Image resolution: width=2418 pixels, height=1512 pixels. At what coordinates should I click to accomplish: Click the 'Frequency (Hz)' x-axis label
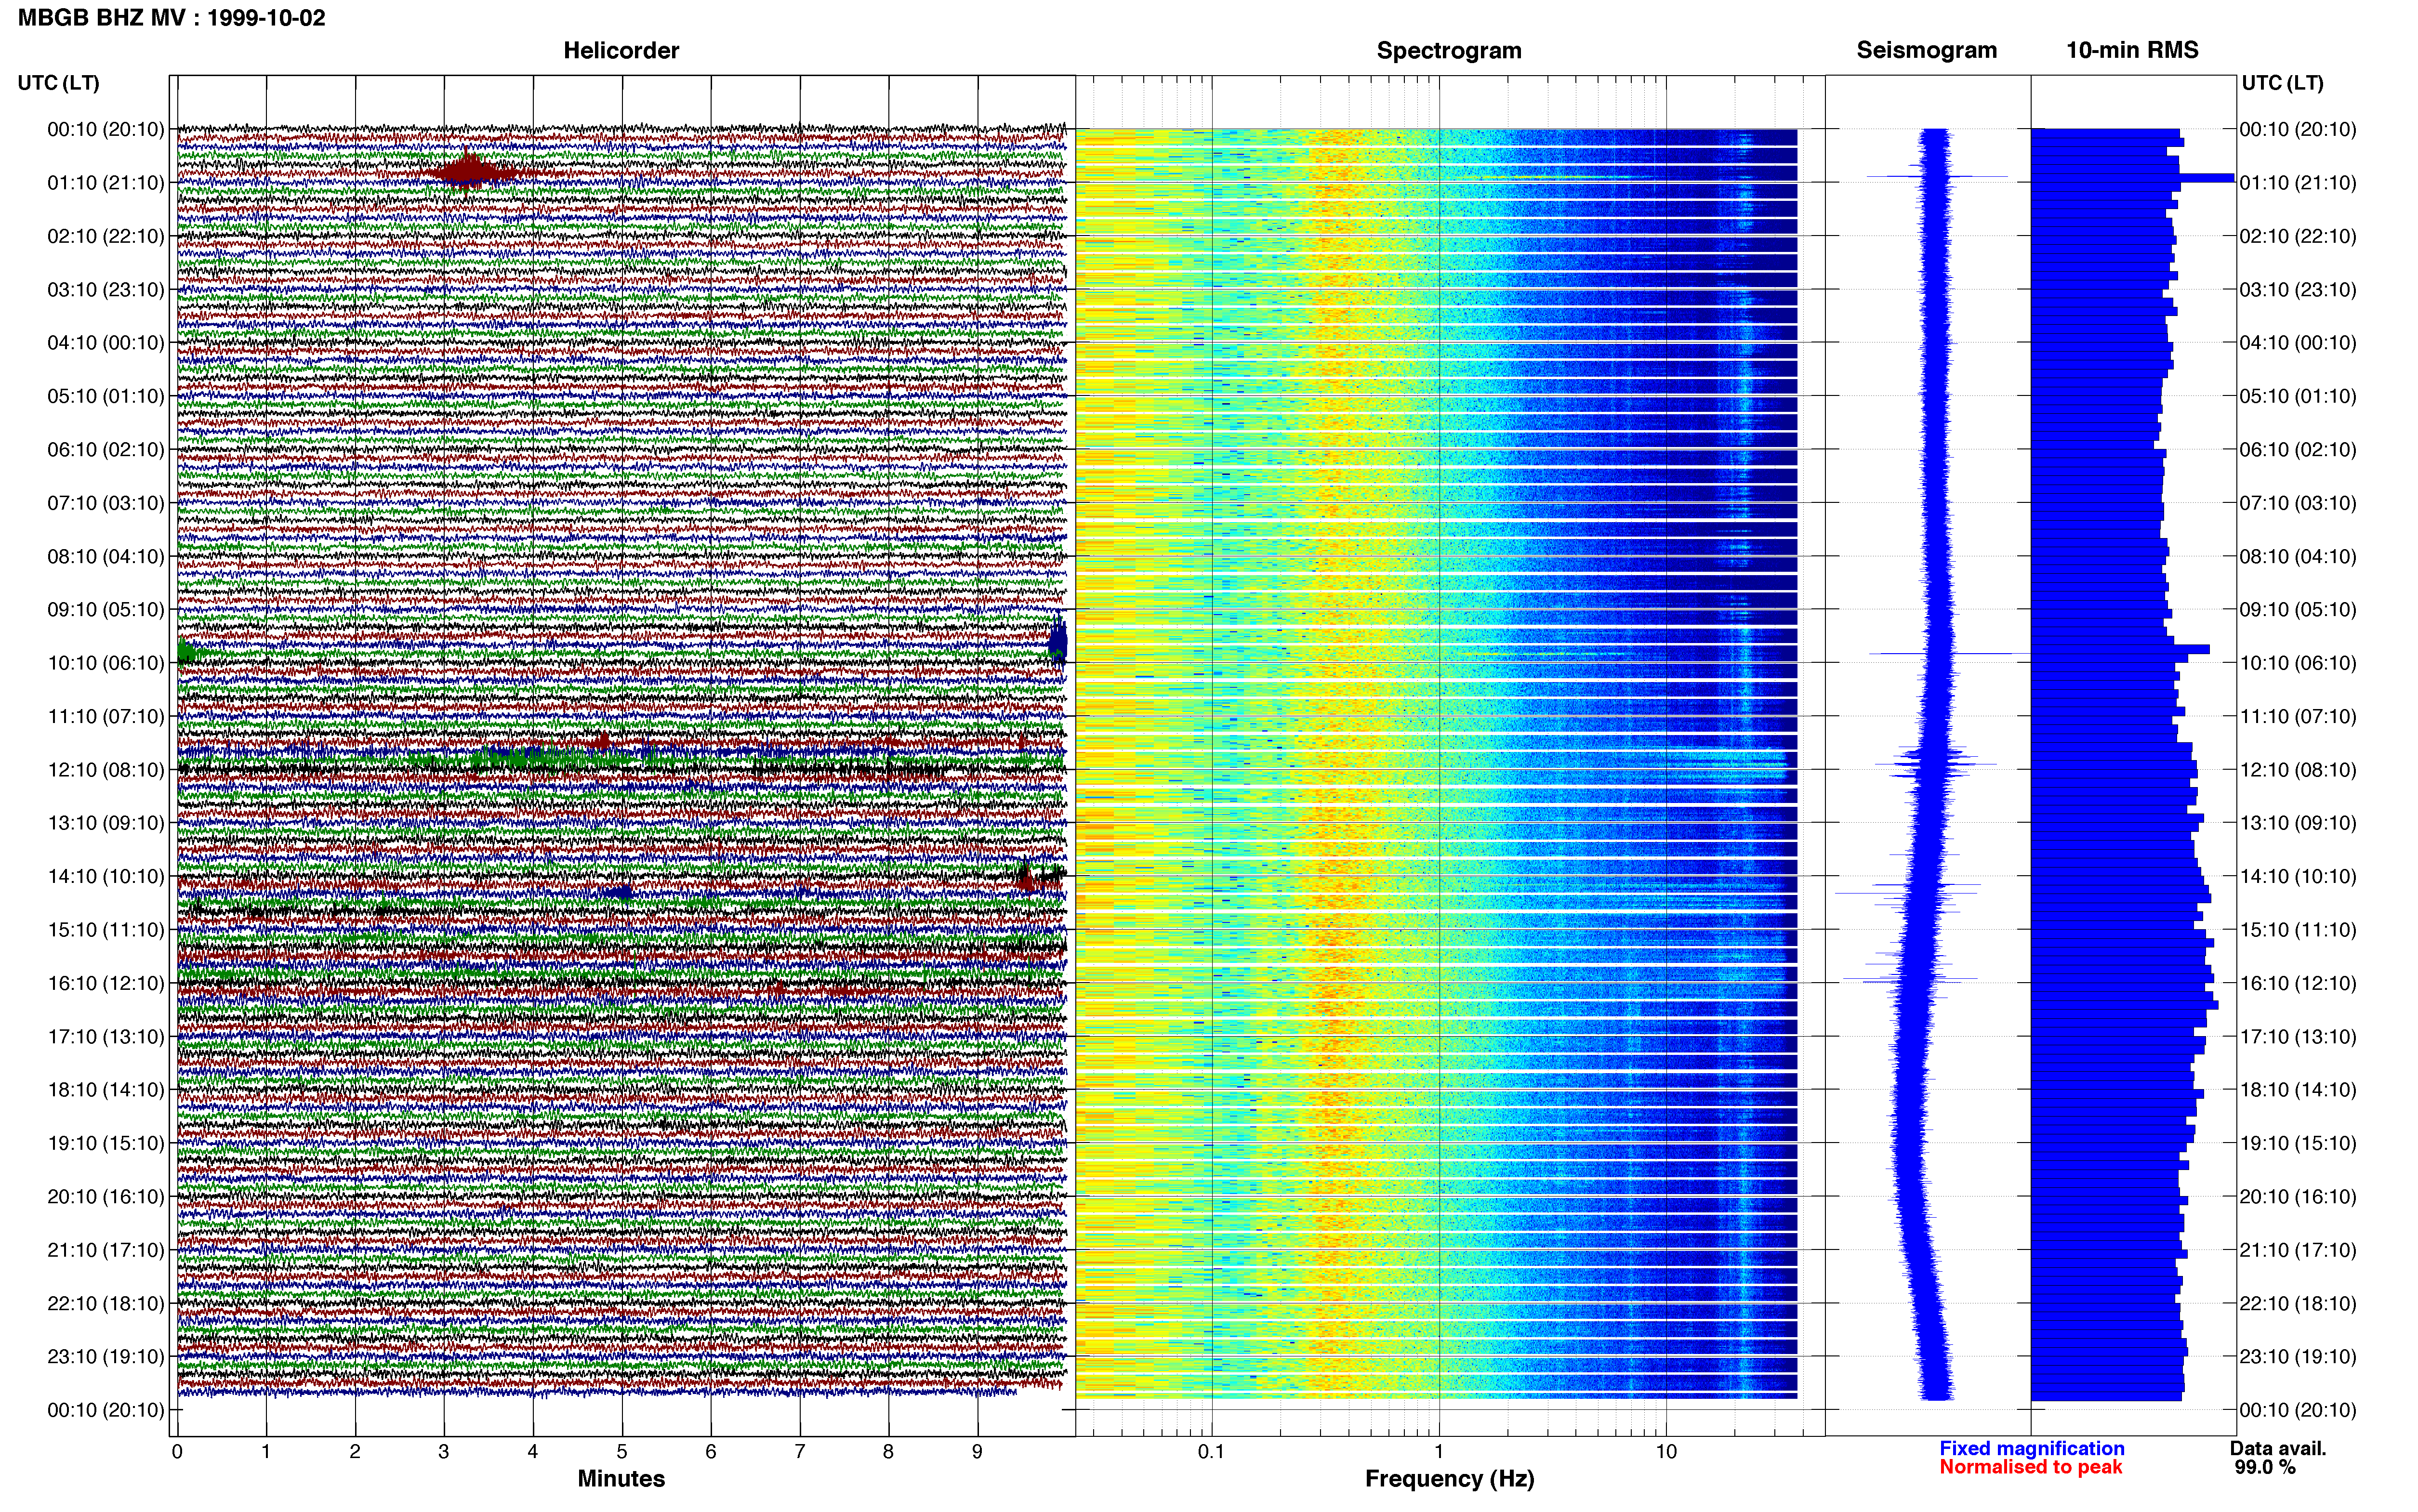[x=1449, y=1479]
